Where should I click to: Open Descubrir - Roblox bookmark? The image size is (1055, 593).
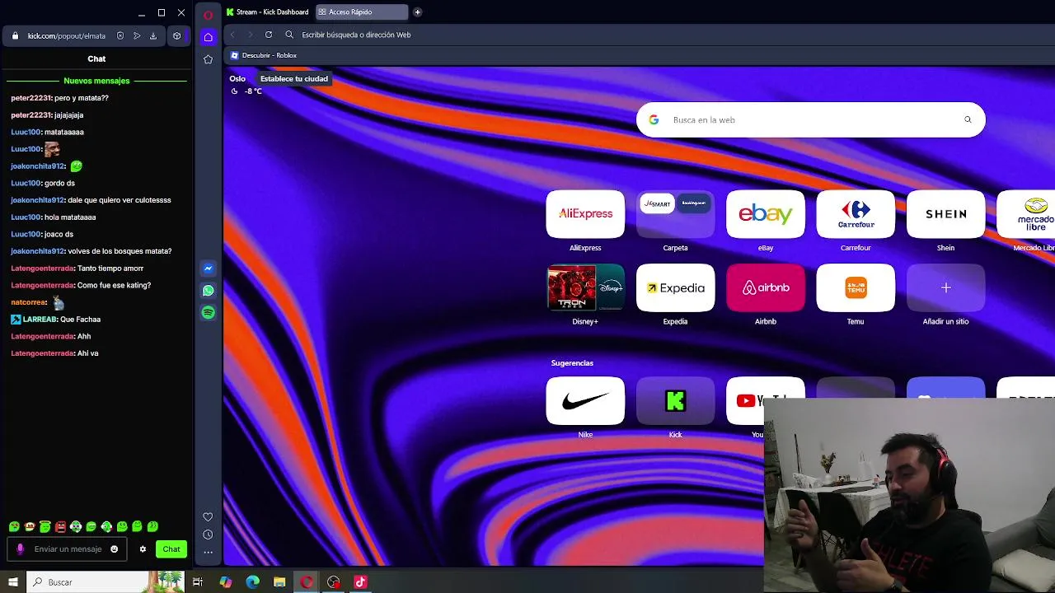pyautogui.click(x=264, y=55)
